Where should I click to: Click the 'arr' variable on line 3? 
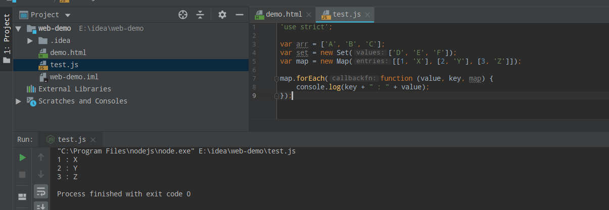302,44
